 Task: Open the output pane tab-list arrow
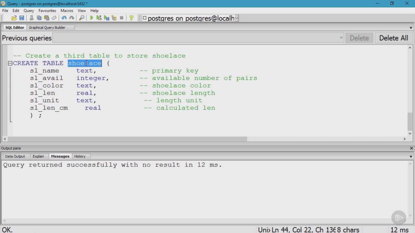coord(411,157)
